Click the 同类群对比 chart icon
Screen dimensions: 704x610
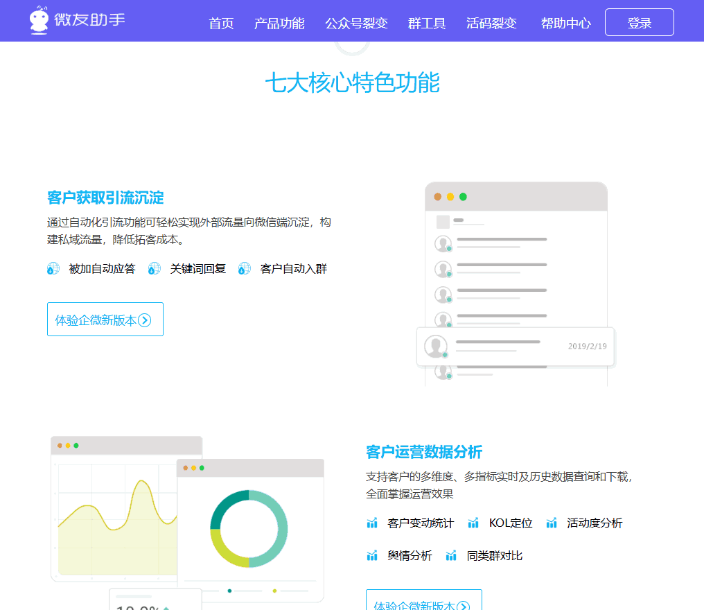[x=451, y=555]
